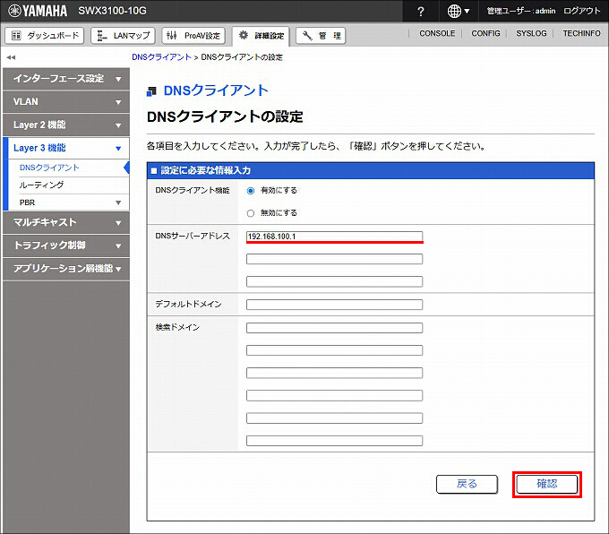Click third 検索ドメイン input field
Viewport: 609px width, 534px height.
click(x=334, y=373)
